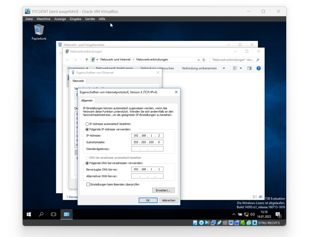Open the Geräte menu

click(x=90, y=19)
